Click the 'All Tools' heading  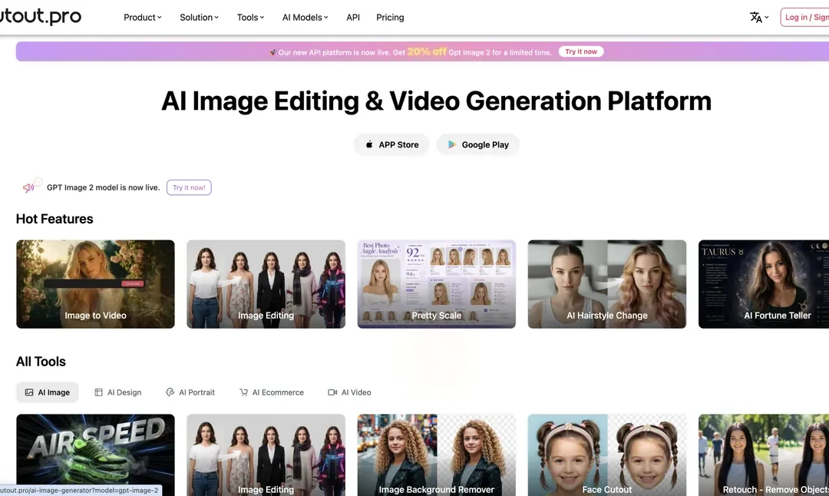(x=41, y=362)
